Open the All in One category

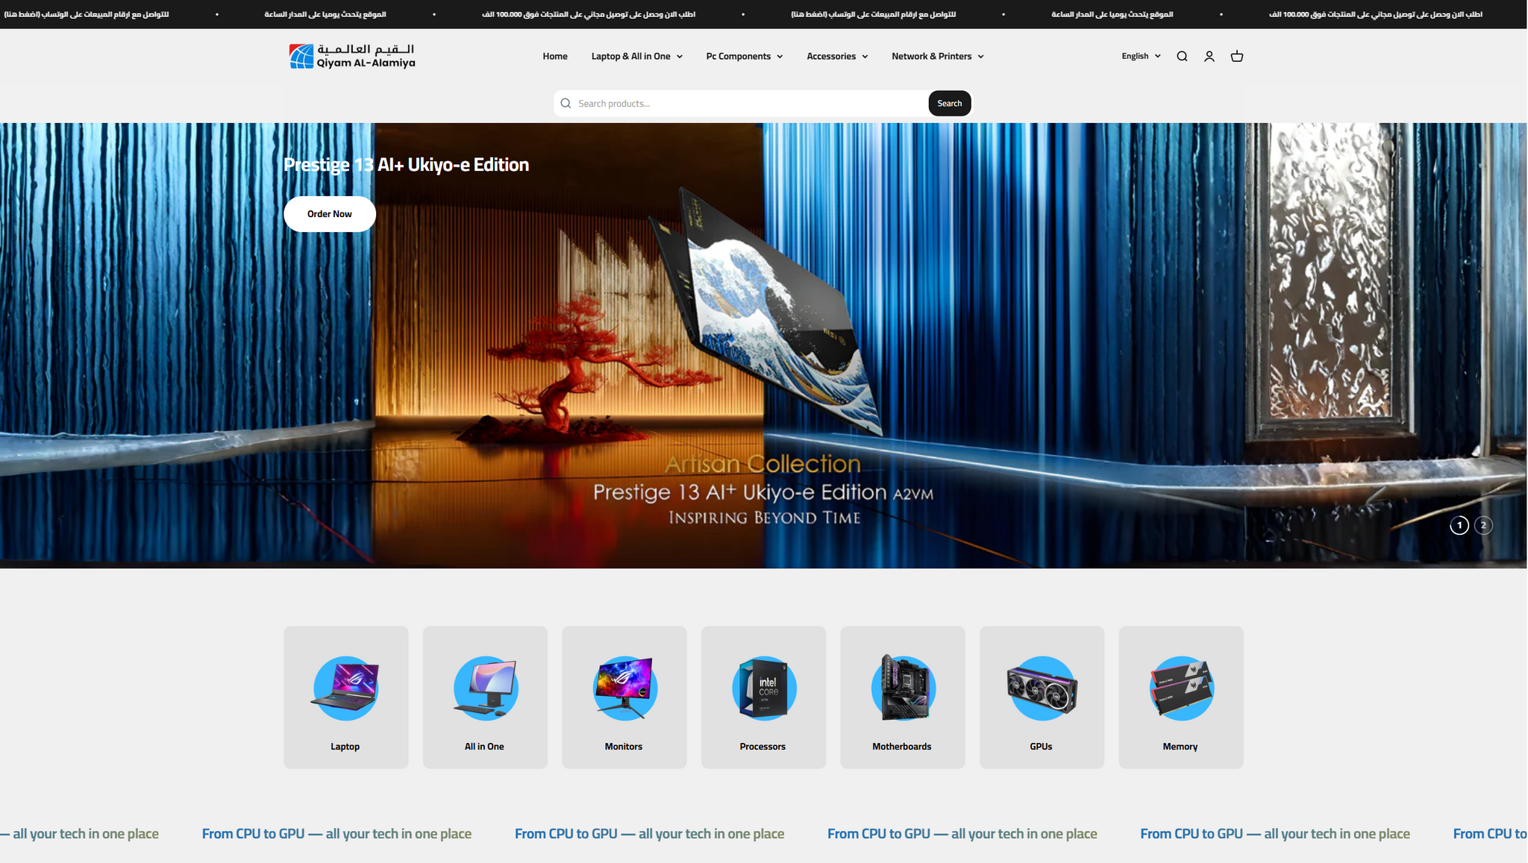point(485,697)
